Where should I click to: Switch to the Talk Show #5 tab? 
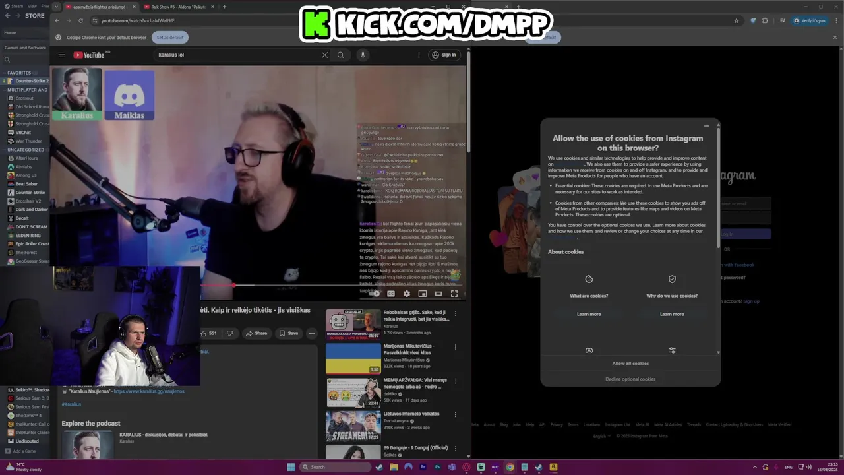click(x=178, y=7)
